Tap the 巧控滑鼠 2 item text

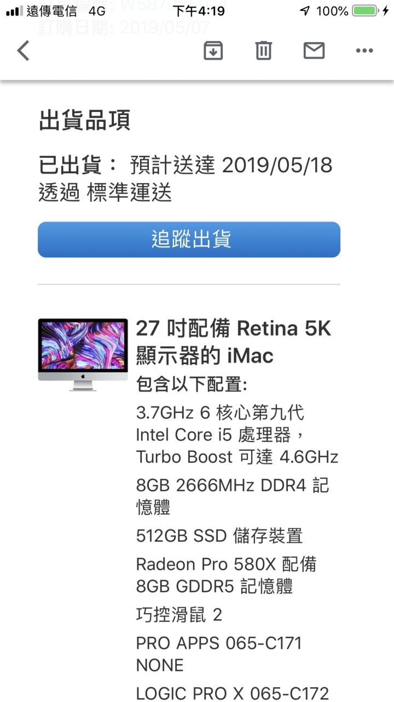pyautogui.click(x=179, y=615)
